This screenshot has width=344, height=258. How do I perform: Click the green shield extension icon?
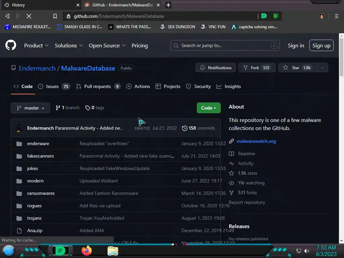coord(276,16)
